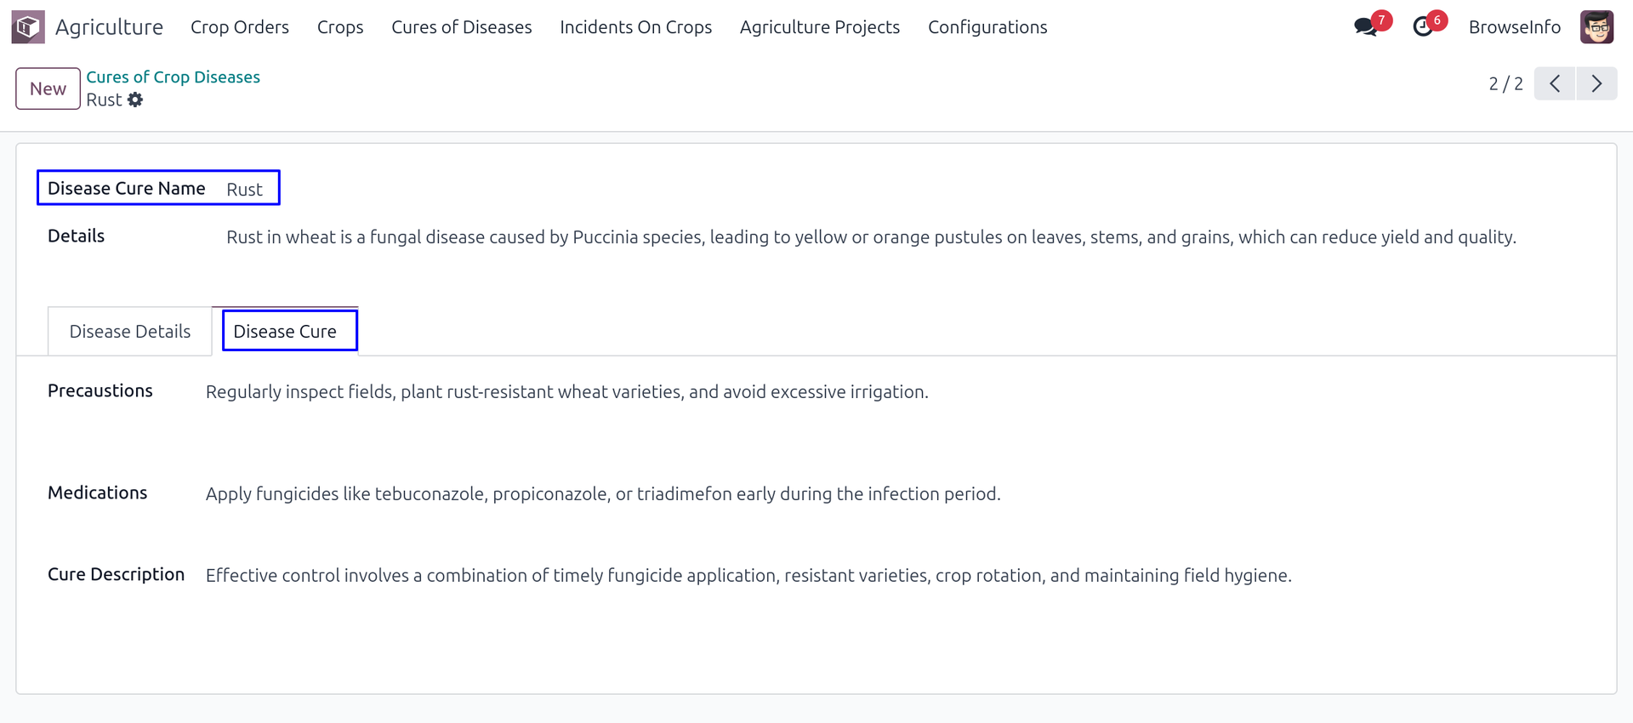
Task: Expand the Agriculture Projects menu
Action: (820, 27)
